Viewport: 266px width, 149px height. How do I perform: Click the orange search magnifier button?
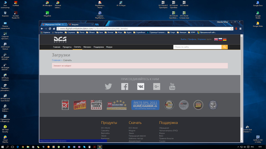click(x=225, y=47)
